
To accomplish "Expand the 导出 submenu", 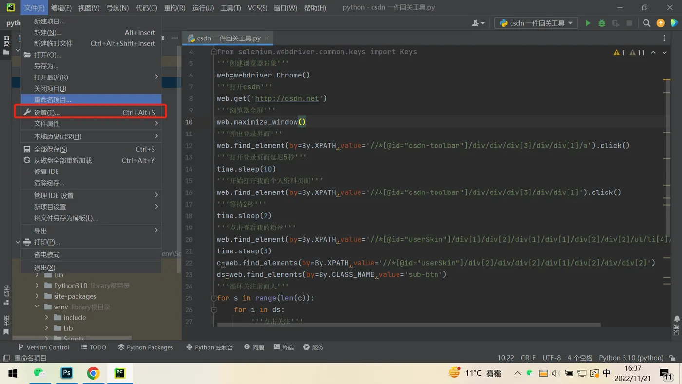I will pyautogui.click(x=91, y=230).
